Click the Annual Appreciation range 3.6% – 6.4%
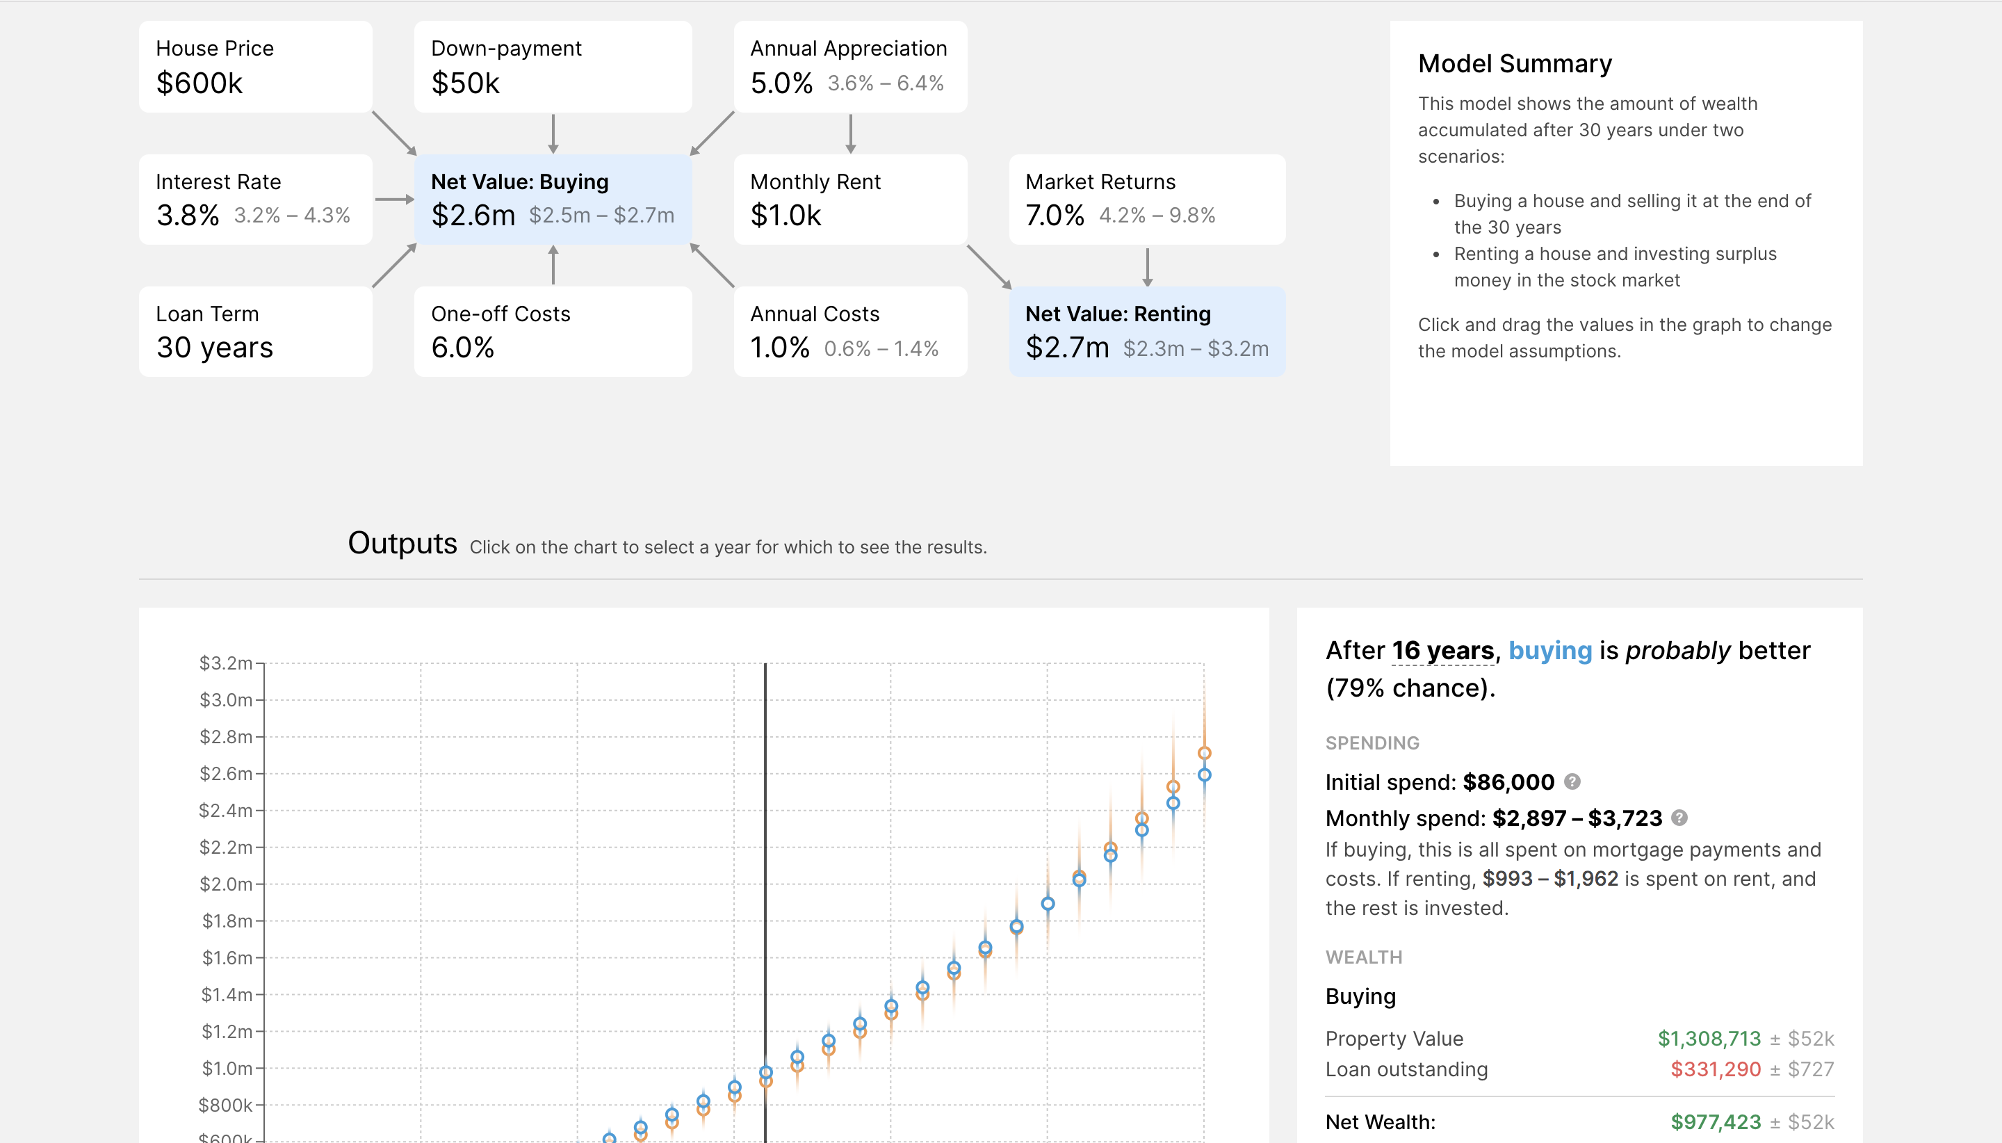Viewport: 2002px width, 1143px height. point(885,83)
